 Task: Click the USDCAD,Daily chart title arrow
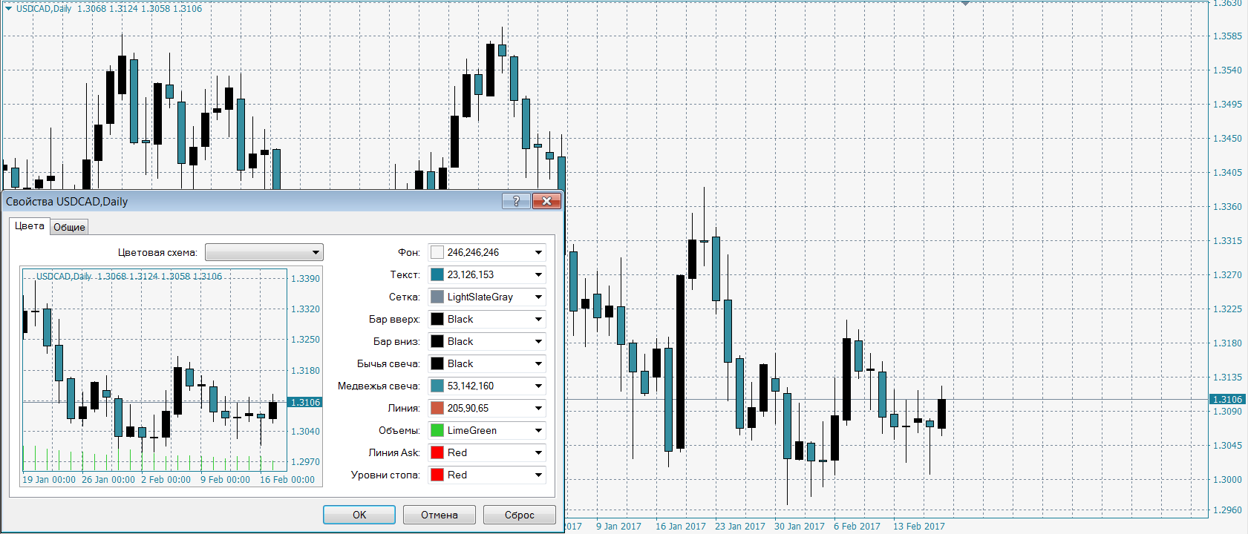(x=9, y=9)
